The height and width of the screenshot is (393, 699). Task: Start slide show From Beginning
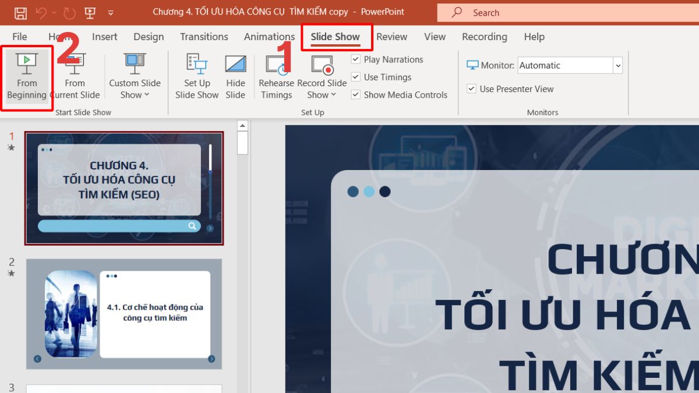(x=27, y=77)
